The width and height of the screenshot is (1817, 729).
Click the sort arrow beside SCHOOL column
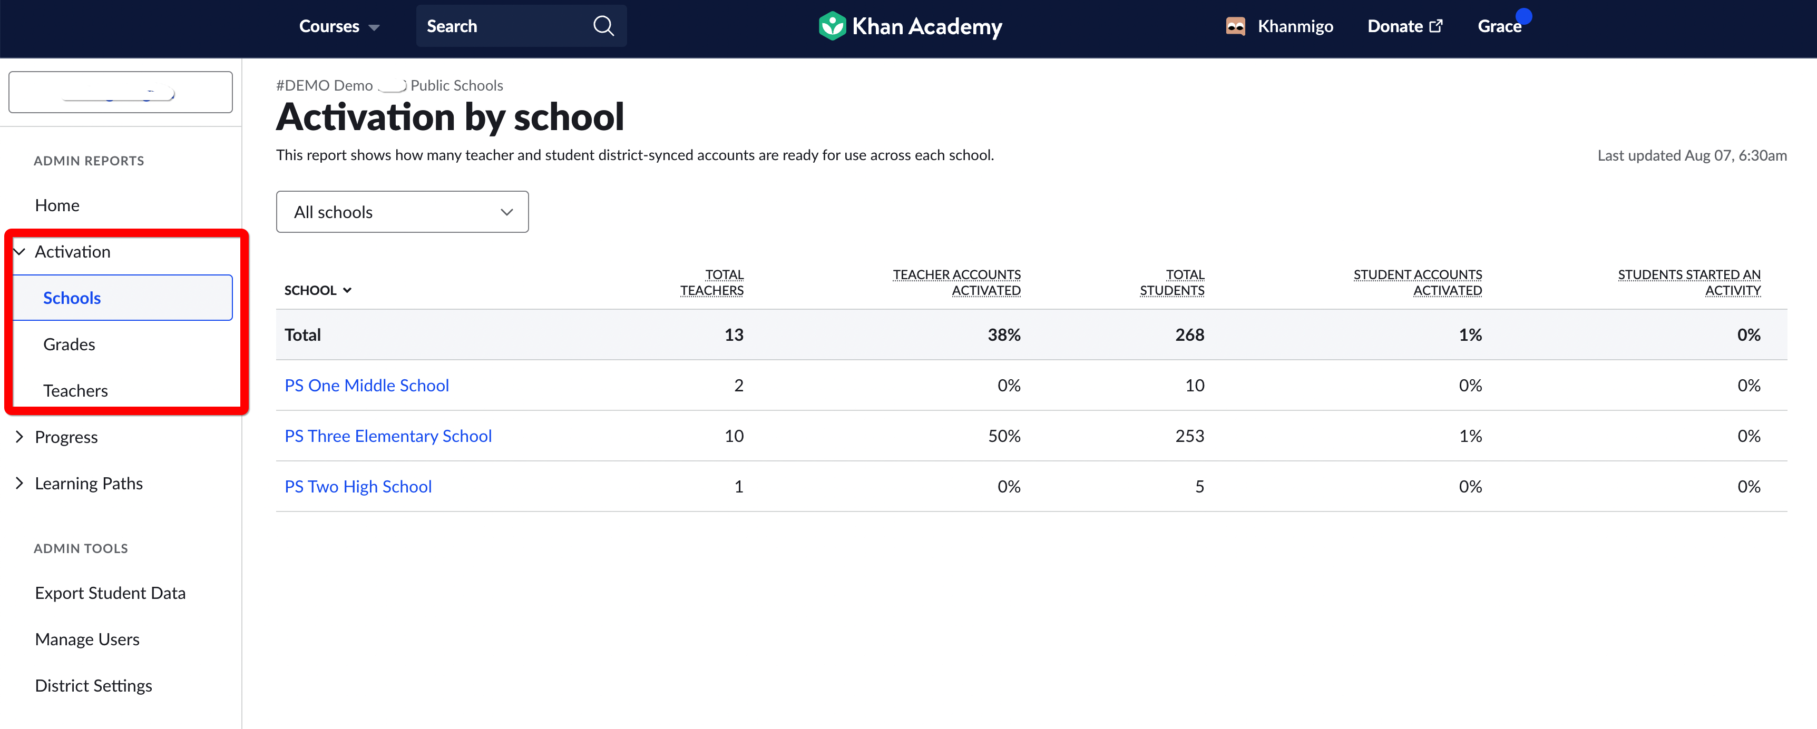click(347, 290)
